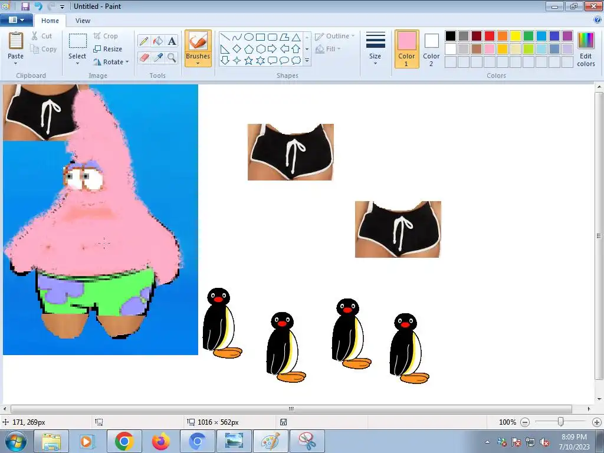
Task: Select the Text tool
Action: (172, 41)
